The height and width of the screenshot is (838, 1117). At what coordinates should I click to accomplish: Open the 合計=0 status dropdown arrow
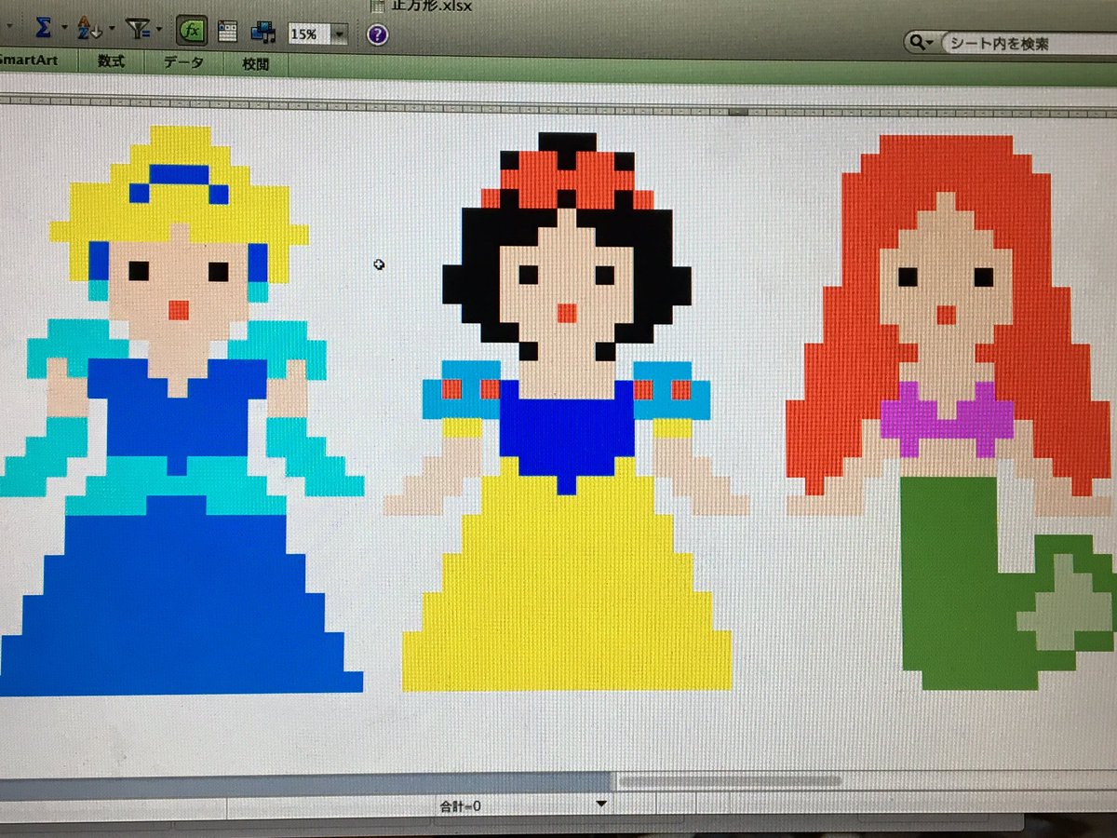coord(601,803)
